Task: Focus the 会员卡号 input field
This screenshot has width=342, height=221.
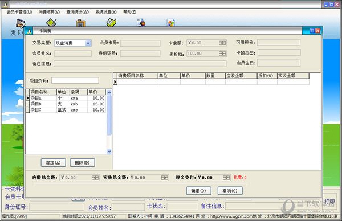Action: (x=140, y=43)
